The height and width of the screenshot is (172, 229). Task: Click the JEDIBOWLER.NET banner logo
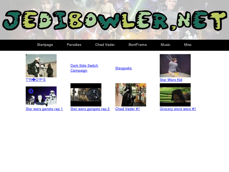coord(115,20)
